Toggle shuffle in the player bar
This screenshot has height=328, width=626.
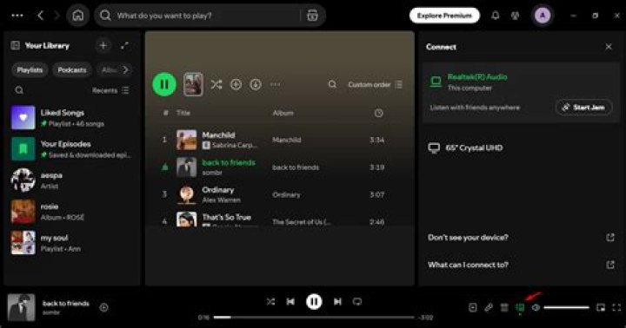point(270,302)
